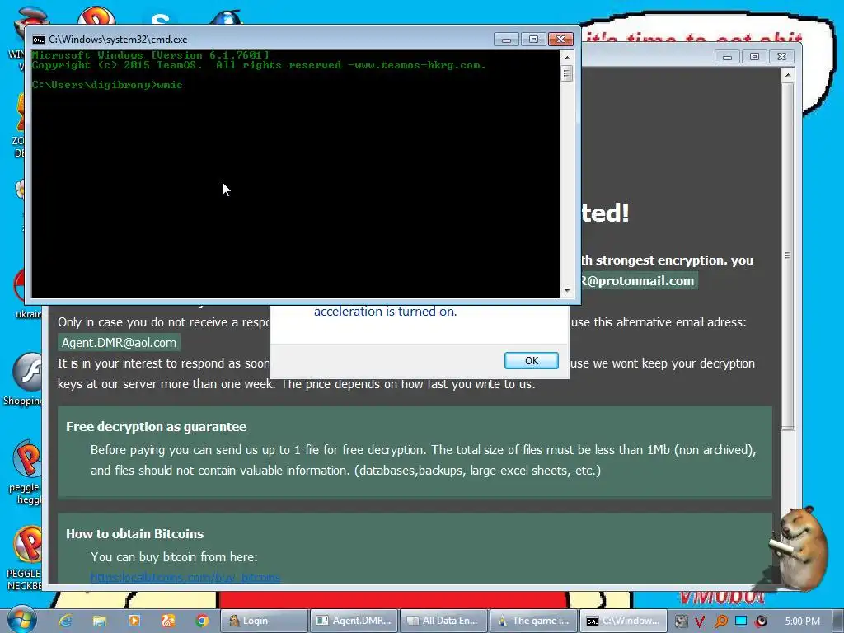Open Windows Media Player taskbar icon
The height and width of the screenshot is (633, 844).
(x=134, y=621)
